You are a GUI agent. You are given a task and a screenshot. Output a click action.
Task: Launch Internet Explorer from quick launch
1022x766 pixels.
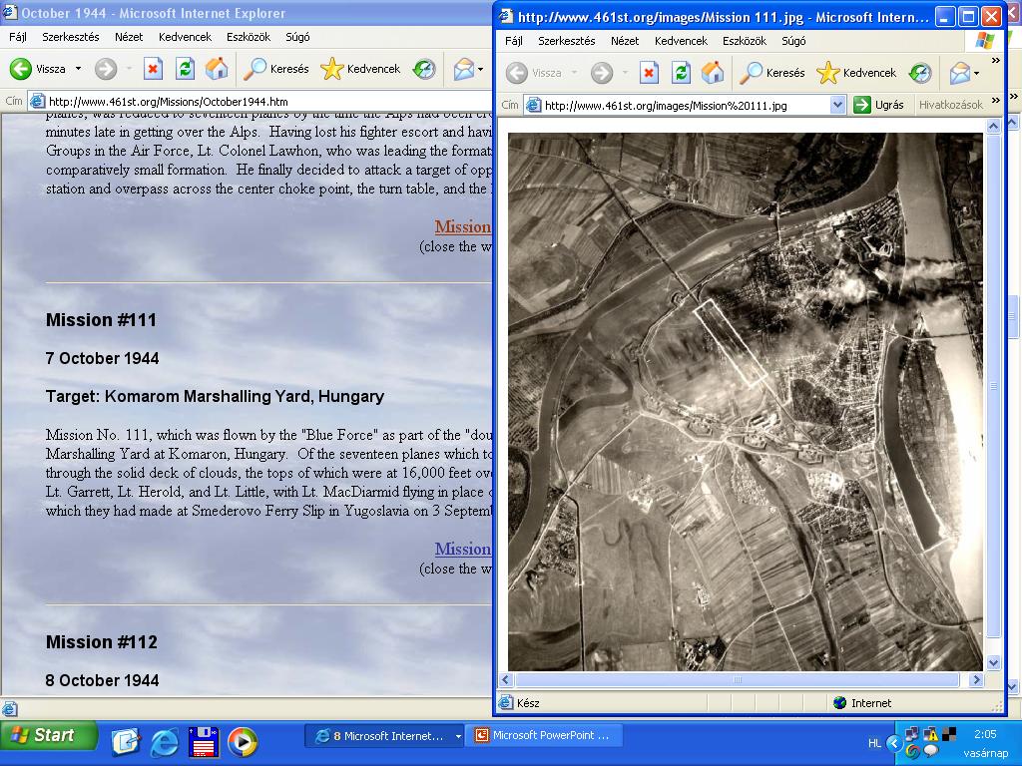point(165,741)
